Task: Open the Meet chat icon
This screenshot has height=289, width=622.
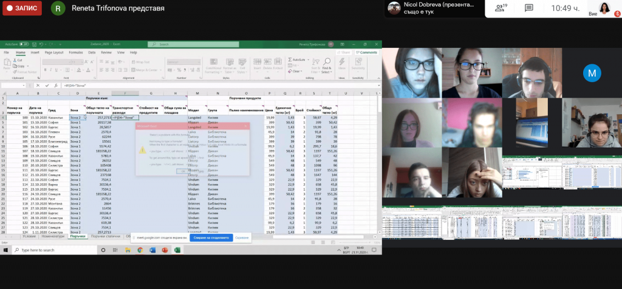Action: [528, 8]
